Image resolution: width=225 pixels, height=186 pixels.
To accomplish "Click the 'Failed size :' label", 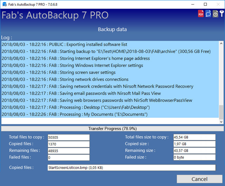I will point(136,157).
